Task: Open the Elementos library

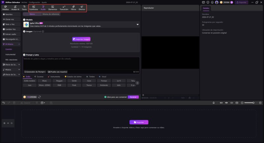Action: 53,8
